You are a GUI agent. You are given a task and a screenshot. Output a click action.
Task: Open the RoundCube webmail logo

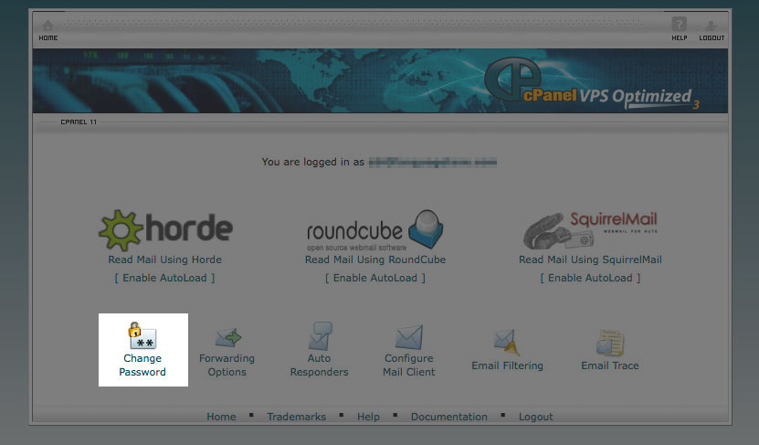click(375, 230)
